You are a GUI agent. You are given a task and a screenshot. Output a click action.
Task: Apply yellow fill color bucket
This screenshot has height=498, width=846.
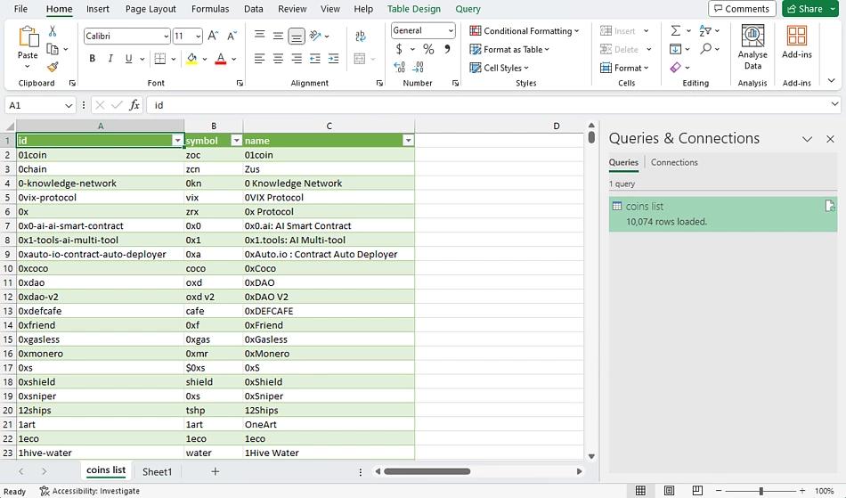point(191,58)
